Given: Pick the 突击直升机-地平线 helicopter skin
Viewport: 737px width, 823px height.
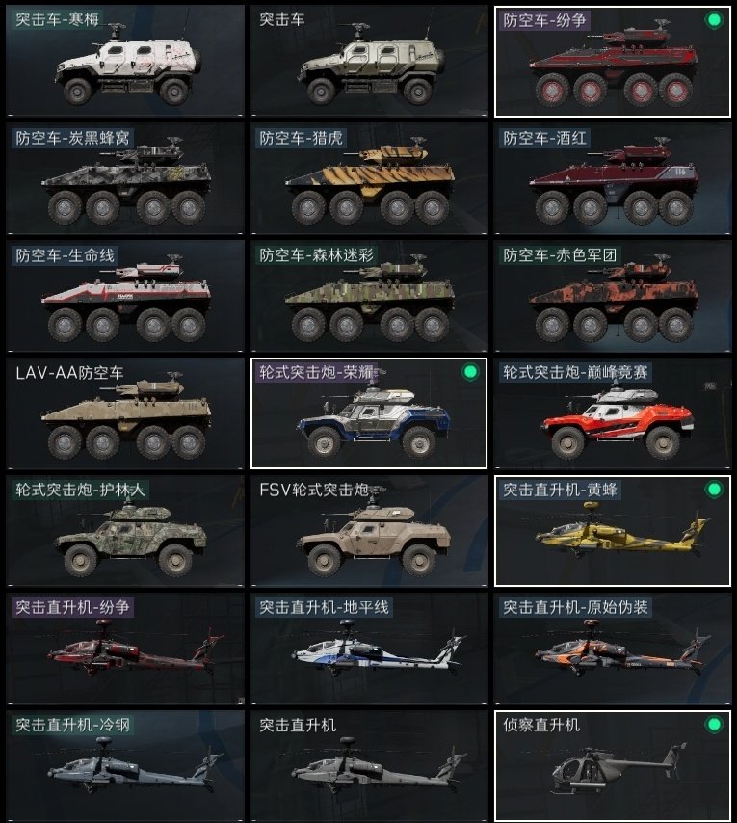Looking at the screenshot, I should coord(369,649).
